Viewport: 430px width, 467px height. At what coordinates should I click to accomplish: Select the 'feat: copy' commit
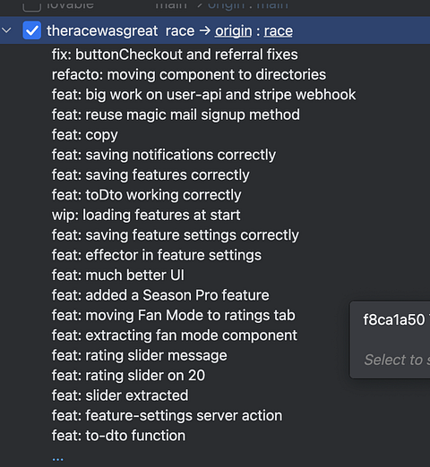coord(85,135)
